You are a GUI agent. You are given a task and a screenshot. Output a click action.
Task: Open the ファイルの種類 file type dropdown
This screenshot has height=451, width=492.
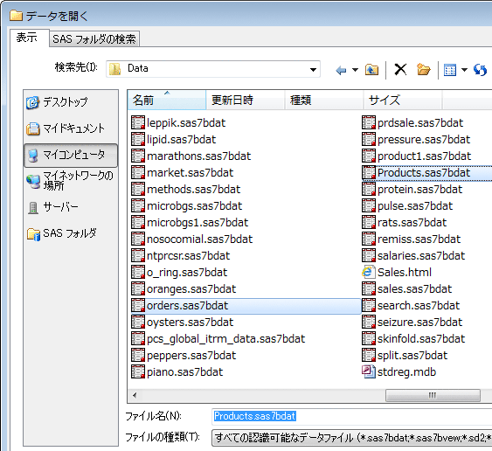point(352,438)
